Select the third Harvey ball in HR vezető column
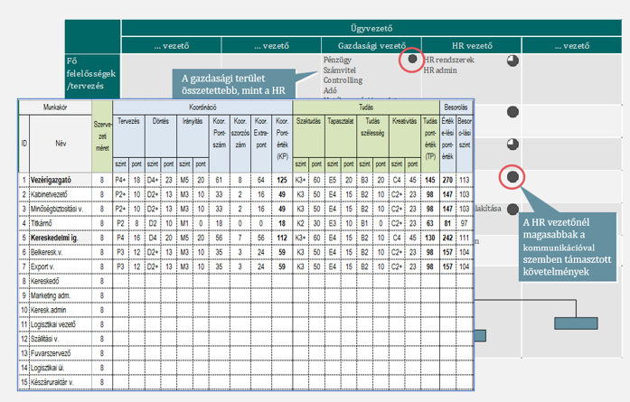Image resolution: width=630 pixels, height=402 pixels. (514, 145)
